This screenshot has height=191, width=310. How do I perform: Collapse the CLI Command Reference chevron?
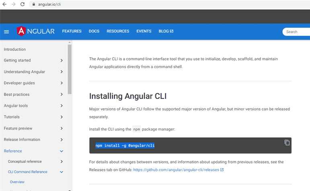62,172
